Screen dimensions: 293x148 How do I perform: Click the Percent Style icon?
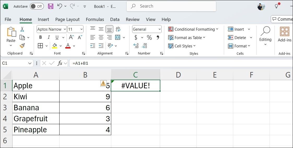[x=149, y=37]
